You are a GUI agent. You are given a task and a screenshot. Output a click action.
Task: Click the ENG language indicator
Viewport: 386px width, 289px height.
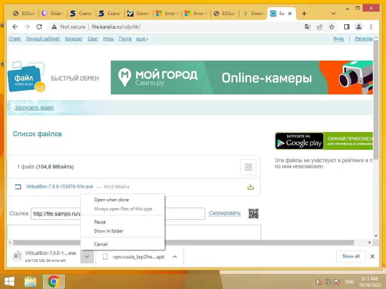tap(349, 282)
